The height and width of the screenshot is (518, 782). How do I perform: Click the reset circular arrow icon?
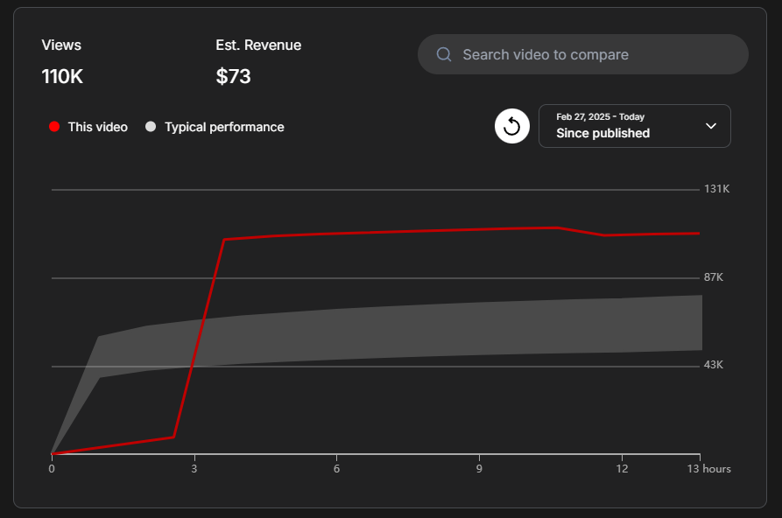click(x=512, y=126)
